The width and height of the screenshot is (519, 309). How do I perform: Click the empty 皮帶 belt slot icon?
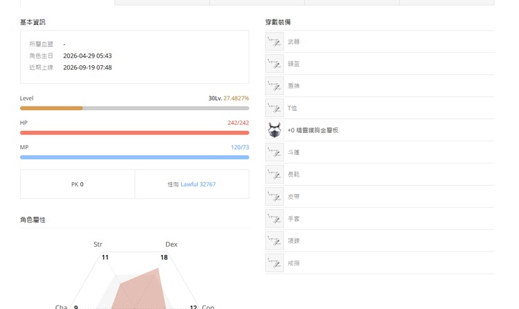pyautogui.click(x=275, y=197)
